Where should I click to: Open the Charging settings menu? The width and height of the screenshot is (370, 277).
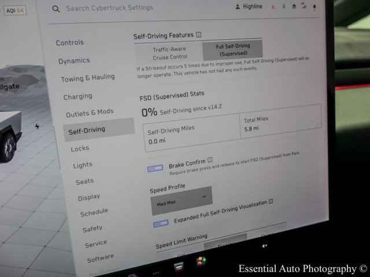tap(77, 96)
